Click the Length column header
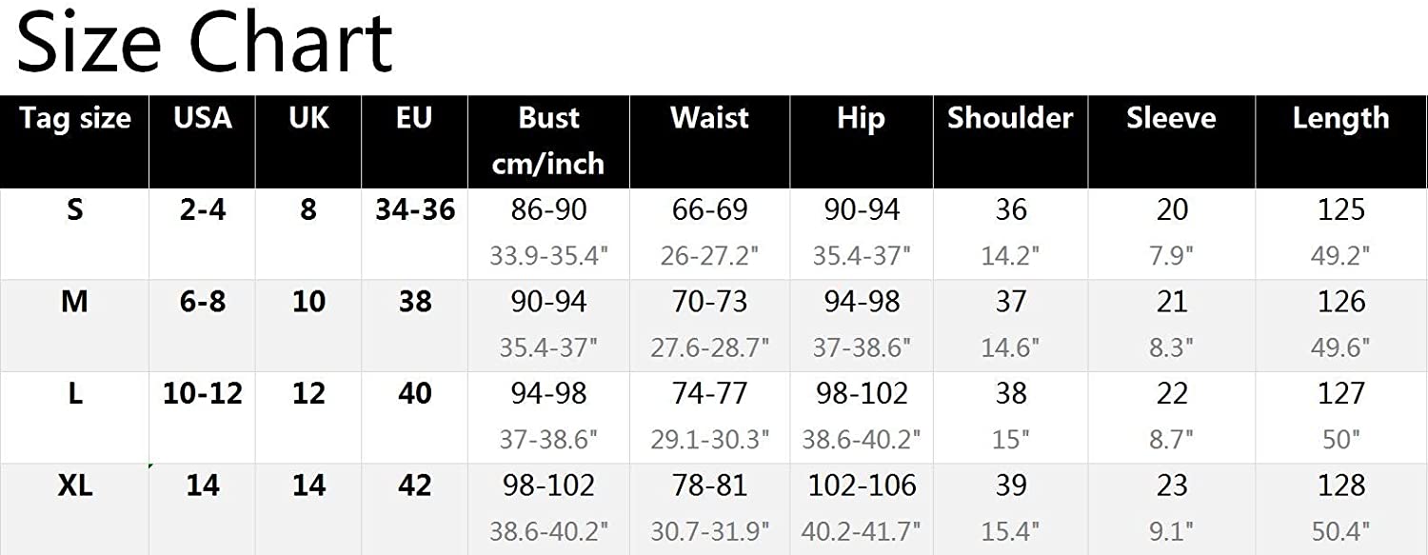The image size is (1428, 555). (x=1340, y=119)
